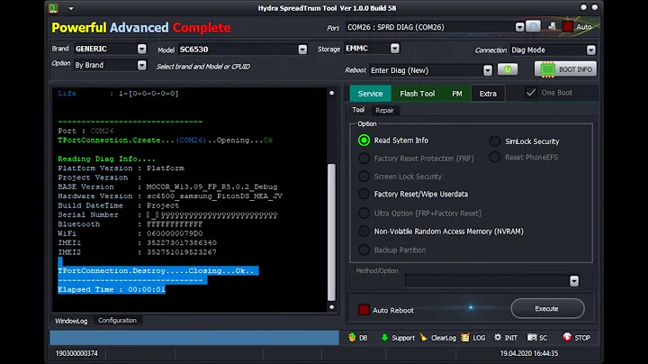Screen dimensions: 648x364
Task: Click the SC screenshot camera icon
Action: [x=532, y=338]
